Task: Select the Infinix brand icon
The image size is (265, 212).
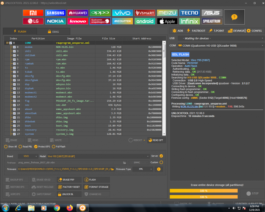Action: coord(190,21)
